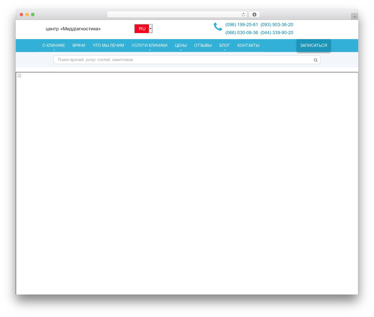The image size is (374, 317).
Task: Click the ЗАПИСАТЬСЯ button
Action: [x=314, y=46]
